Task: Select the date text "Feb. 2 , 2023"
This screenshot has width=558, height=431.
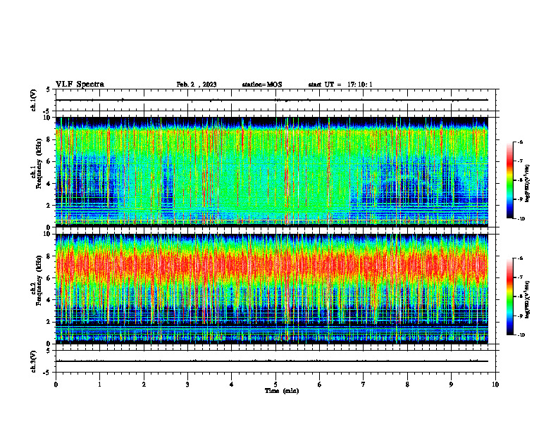Action: tap(197, 85)
